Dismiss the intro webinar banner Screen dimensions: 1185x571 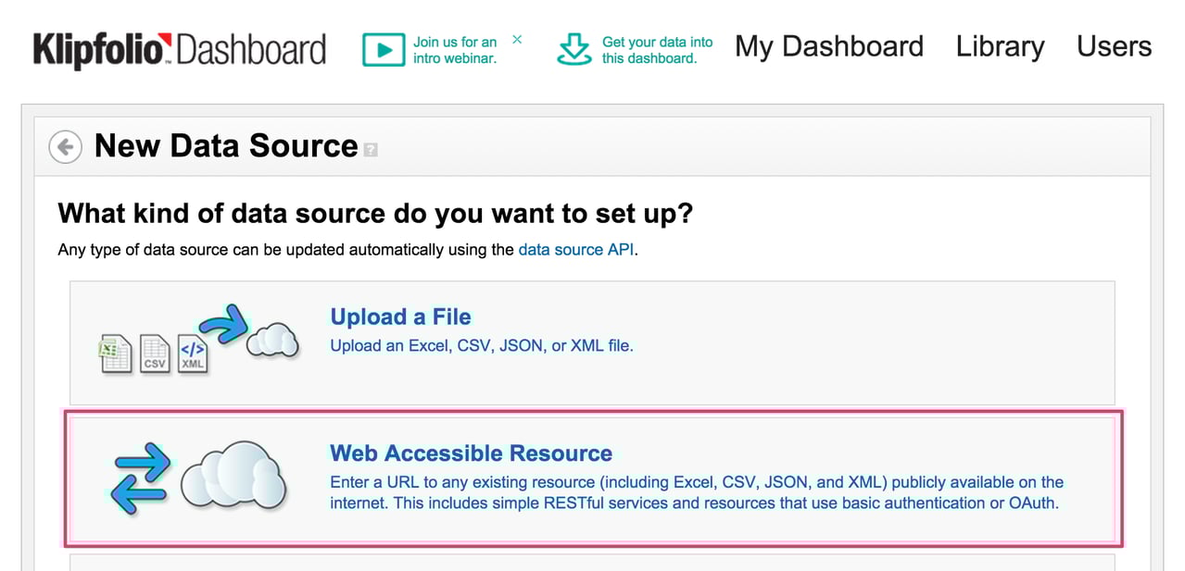coord(517,39)
